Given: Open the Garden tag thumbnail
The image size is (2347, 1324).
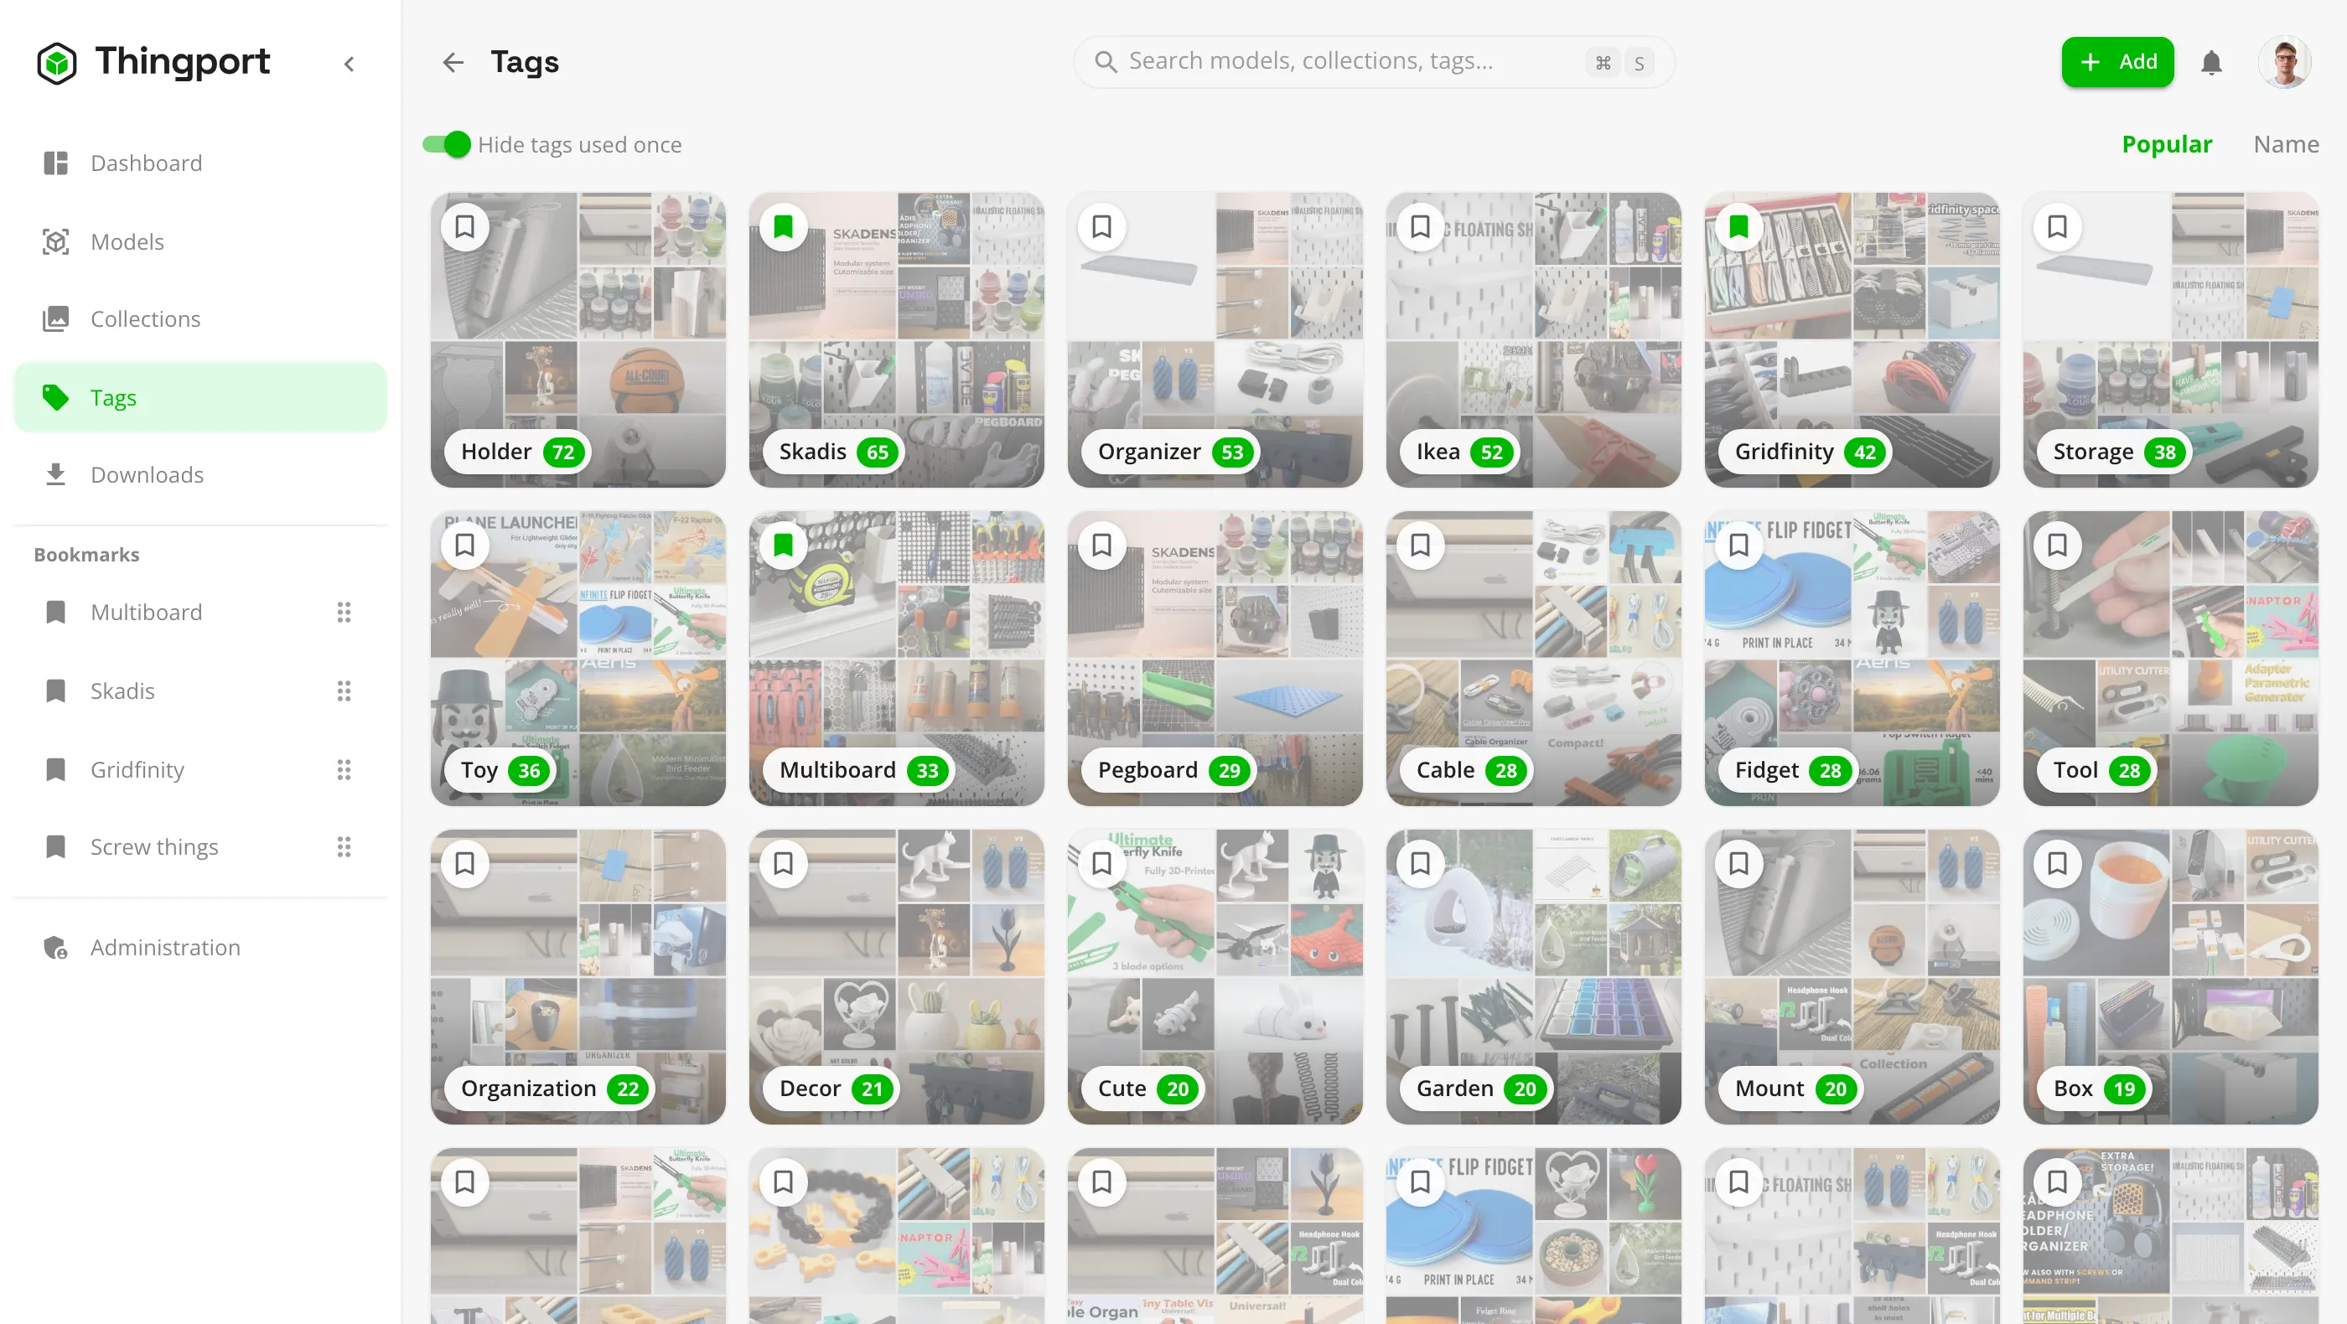Looking at the screenshot, I should click(x=1533, y=976).
